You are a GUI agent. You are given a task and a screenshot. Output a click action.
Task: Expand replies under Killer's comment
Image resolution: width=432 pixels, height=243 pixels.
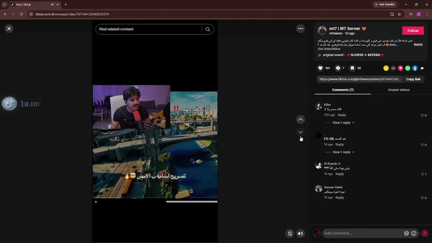pyautogui.click(x=343, y=123)
